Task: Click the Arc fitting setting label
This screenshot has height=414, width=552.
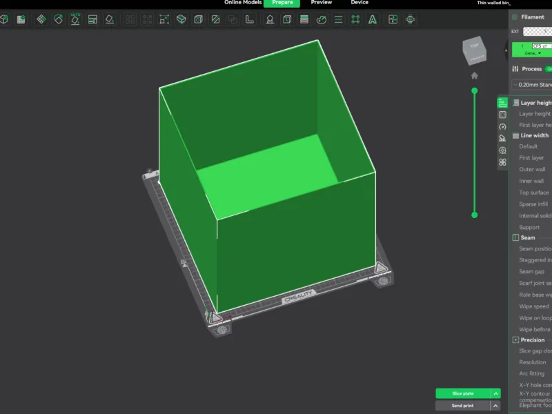Action: click(x=531, y=373)
